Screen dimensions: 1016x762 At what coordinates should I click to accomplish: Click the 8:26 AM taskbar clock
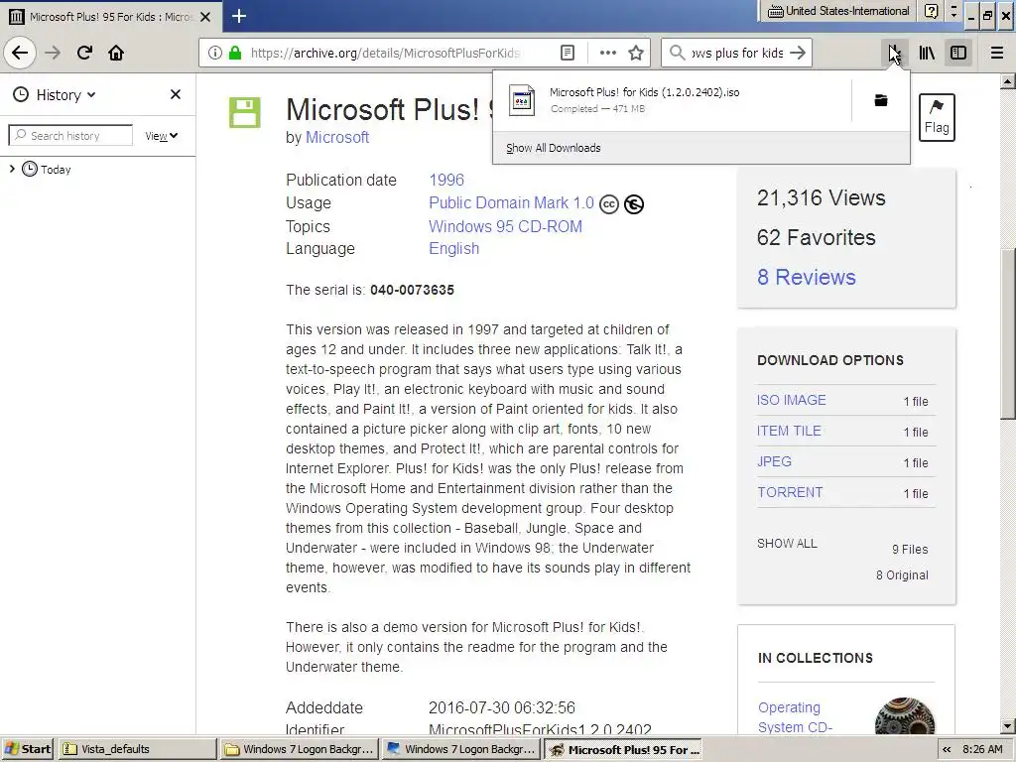point(982,749)
